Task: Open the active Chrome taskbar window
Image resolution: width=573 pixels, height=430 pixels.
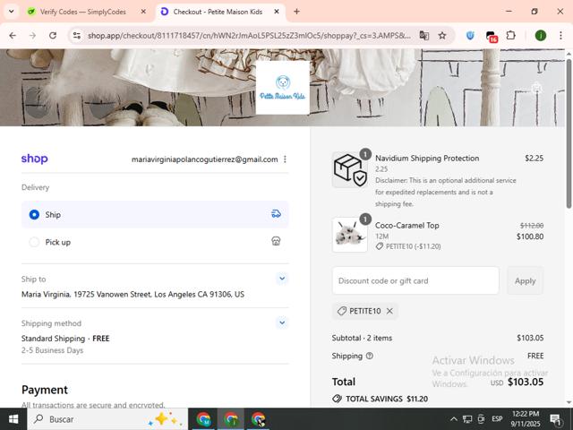Action: coord(231,419)
